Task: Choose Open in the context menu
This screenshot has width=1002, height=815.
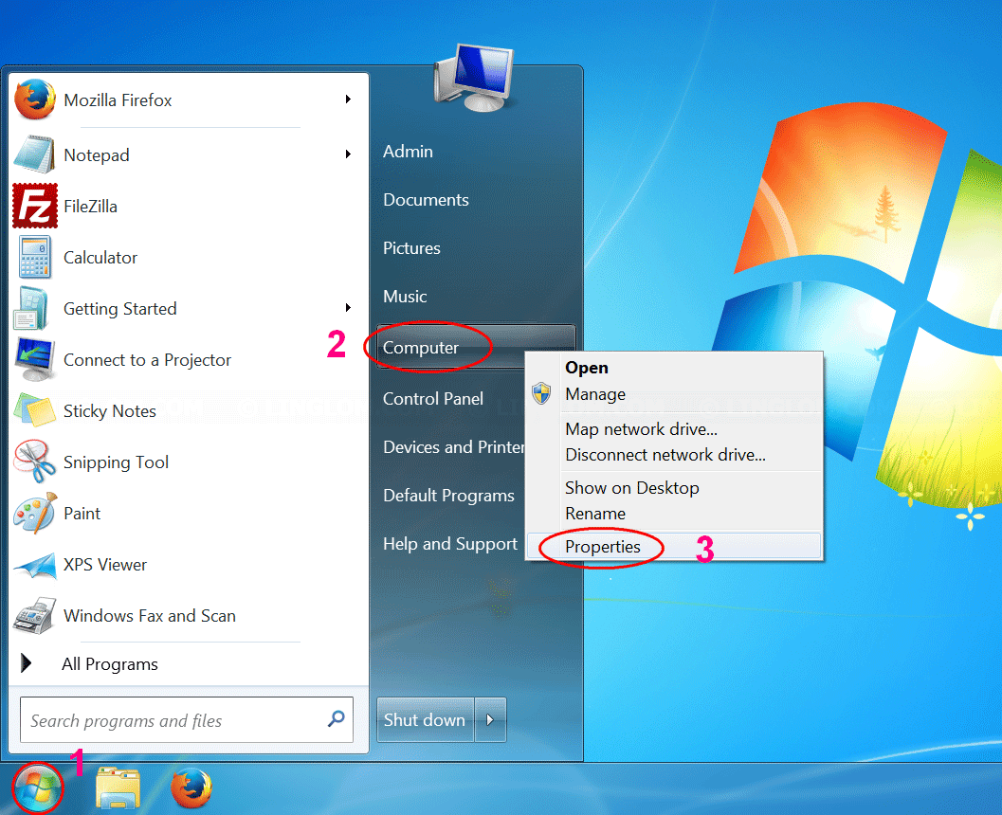Action: (587, 368)
